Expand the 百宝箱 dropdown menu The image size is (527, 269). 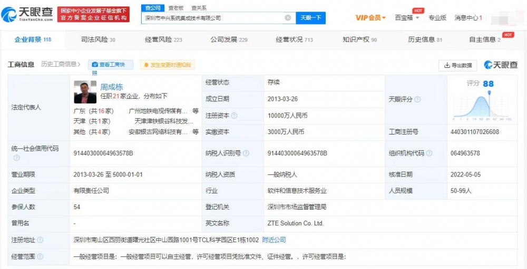(x=407, y=18)
